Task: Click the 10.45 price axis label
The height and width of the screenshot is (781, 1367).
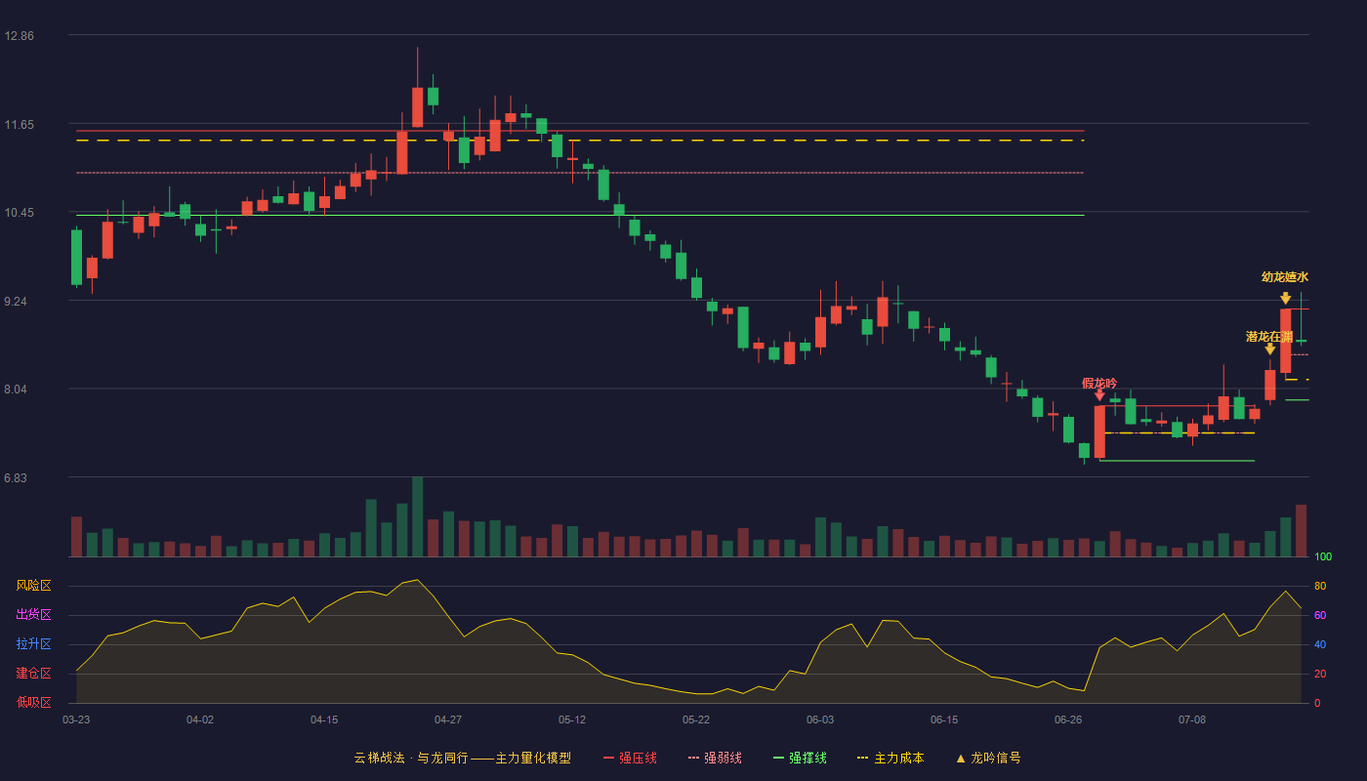Action: click(x=19, y=213)
